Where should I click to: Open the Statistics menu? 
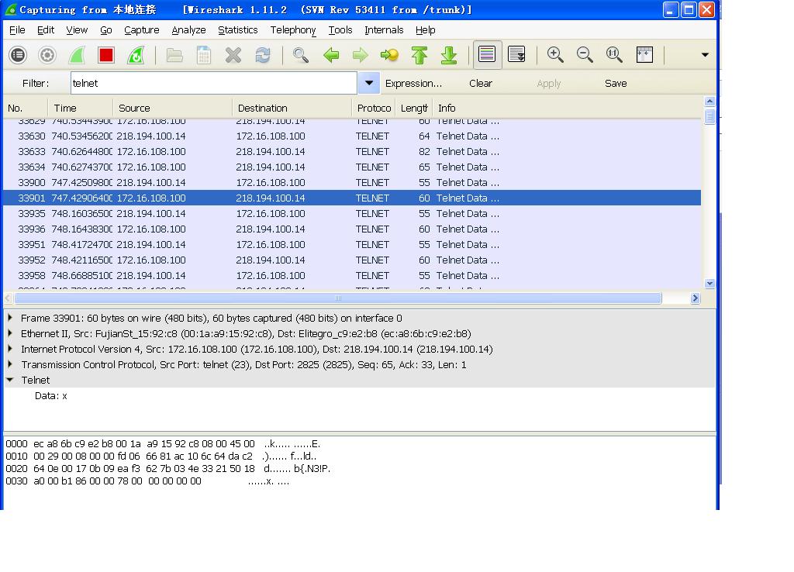(x=237, y=30)
